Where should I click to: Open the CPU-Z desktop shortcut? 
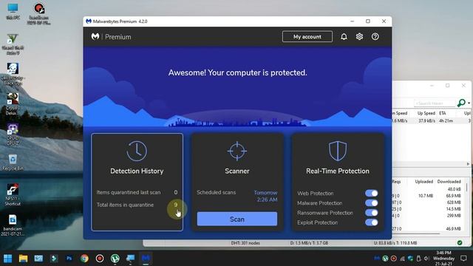(13, 134)
